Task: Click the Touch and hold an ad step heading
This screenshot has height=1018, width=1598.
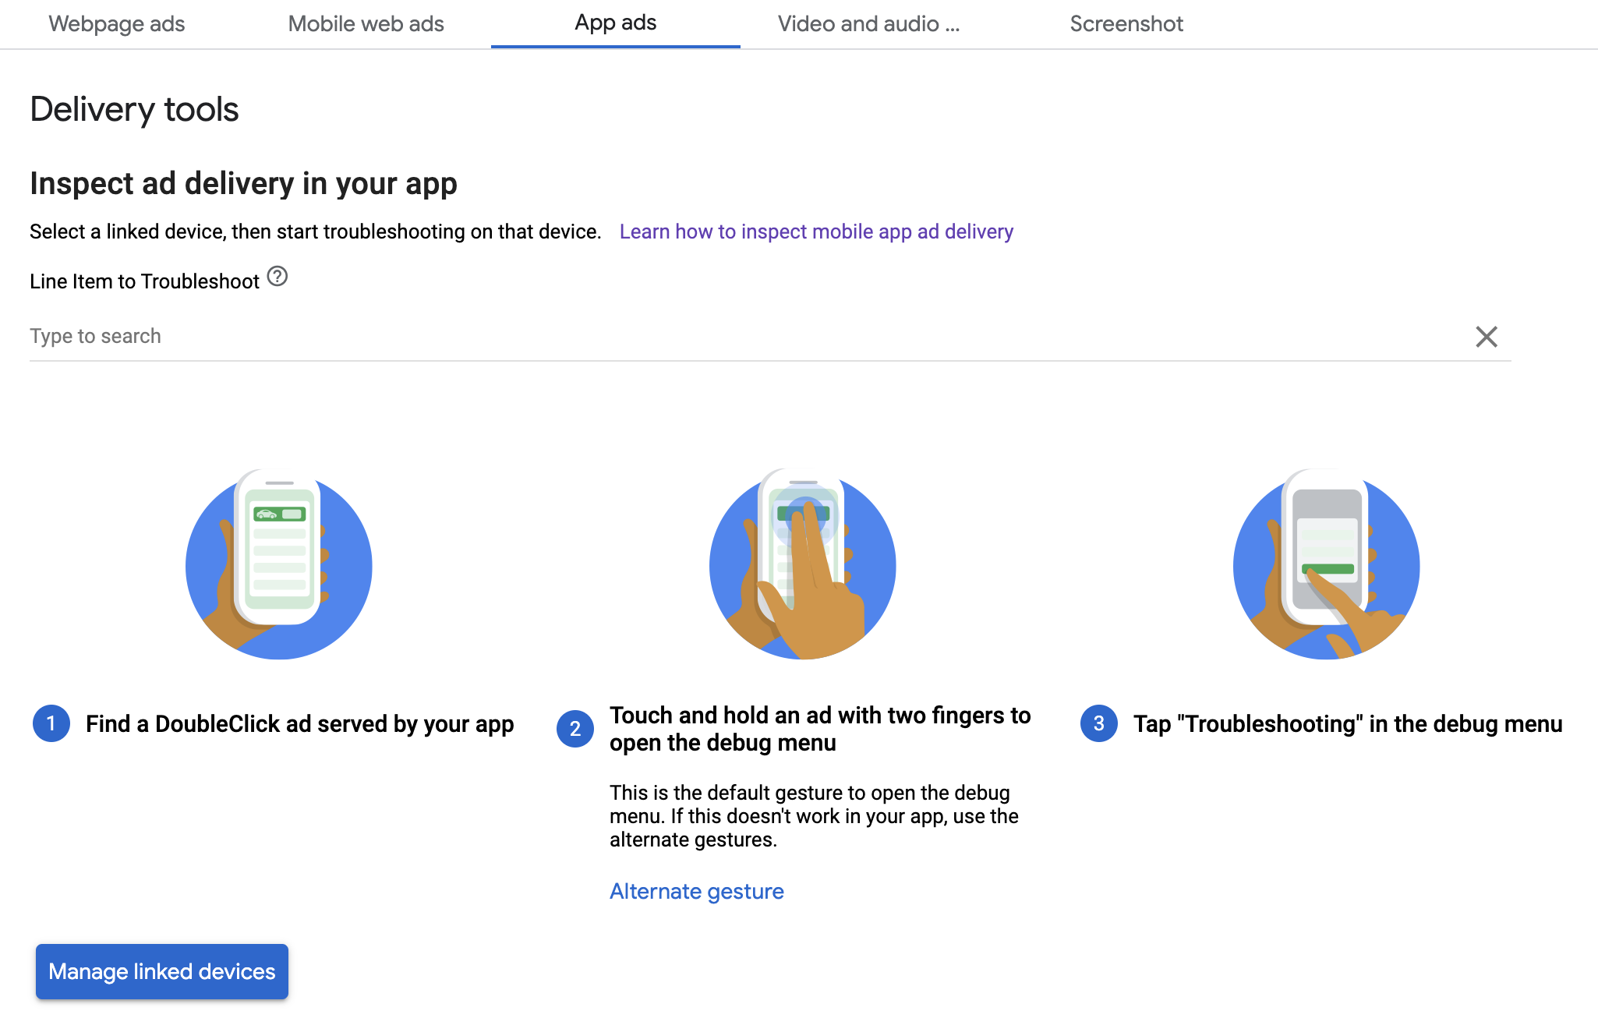Action: click(820, 729)
